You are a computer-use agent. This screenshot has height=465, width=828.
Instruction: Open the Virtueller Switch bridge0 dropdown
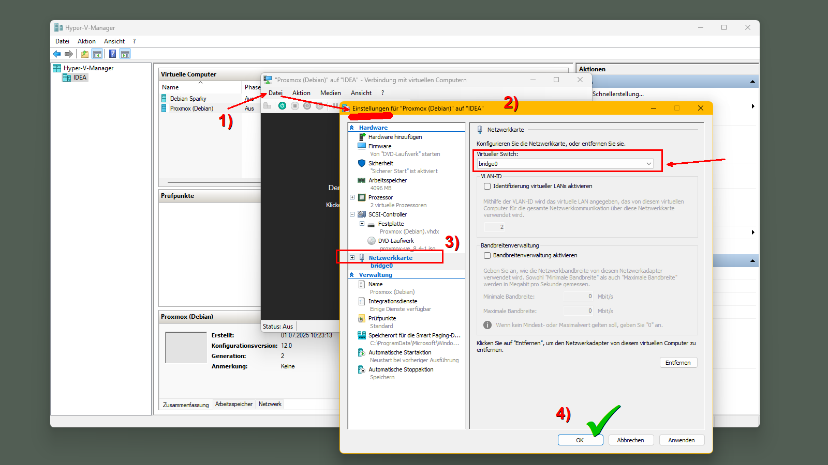click(565, 164)
